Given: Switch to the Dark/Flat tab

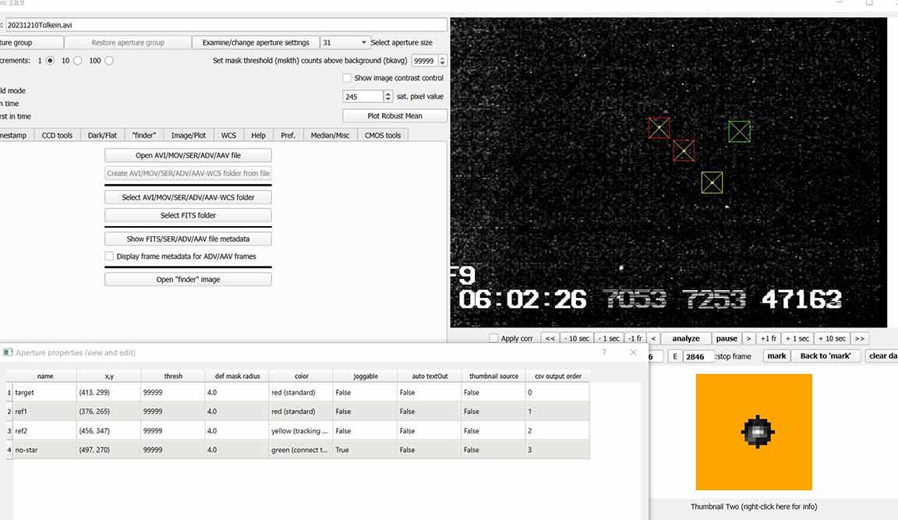Looking at the screenshot, I should (102, 135).
